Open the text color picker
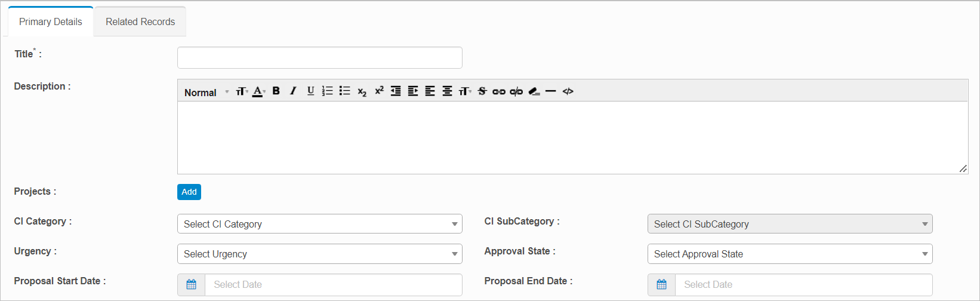This screenshot has height=301, width=980. (258, 91)
